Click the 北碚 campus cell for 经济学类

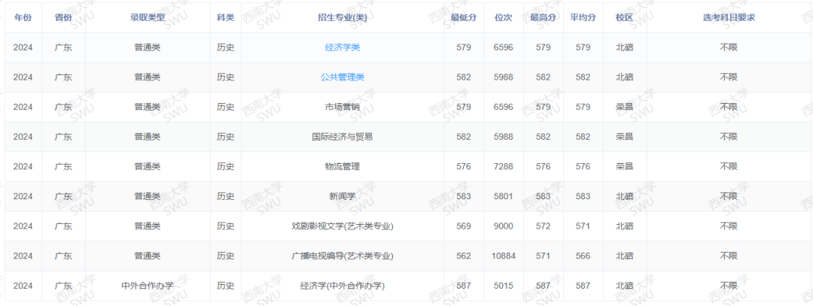pos(625,47)
